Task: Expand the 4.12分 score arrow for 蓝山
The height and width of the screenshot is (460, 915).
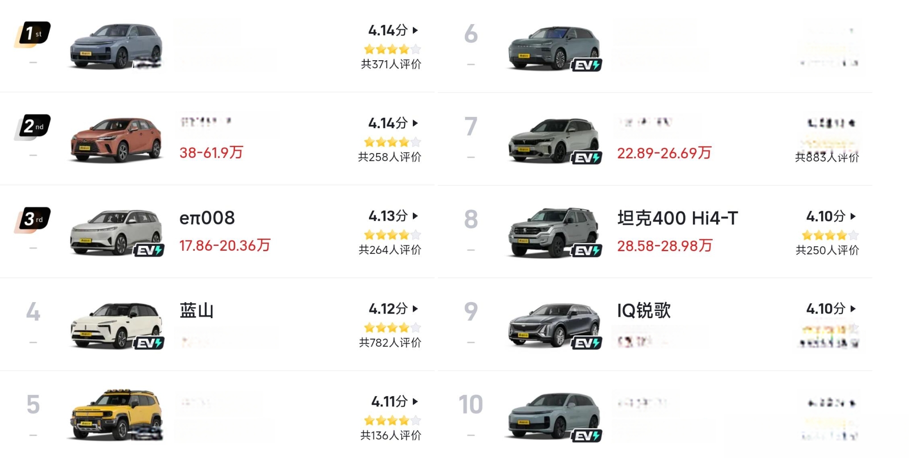Action: coord(416,309)
